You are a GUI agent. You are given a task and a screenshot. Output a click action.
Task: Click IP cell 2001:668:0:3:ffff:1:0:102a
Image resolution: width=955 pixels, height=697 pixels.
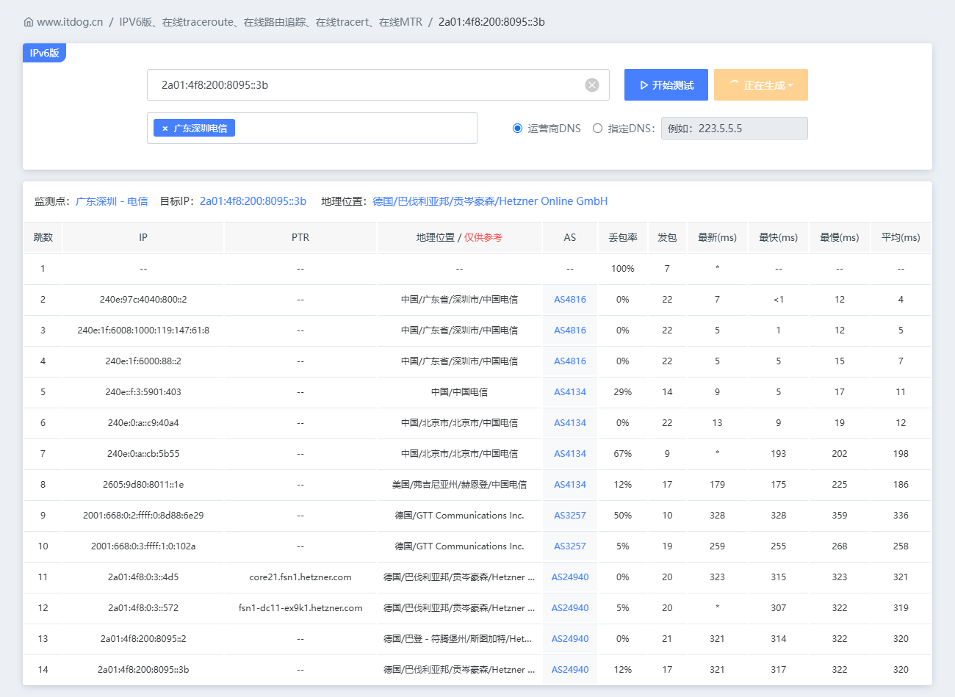click(143, 546)
